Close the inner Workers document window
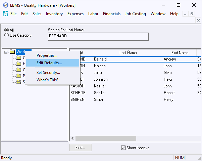 198,21
